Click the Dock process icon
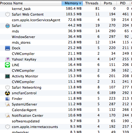Image resolution: width=132 pixels, height=133 pixels. [x=7, y=48]
